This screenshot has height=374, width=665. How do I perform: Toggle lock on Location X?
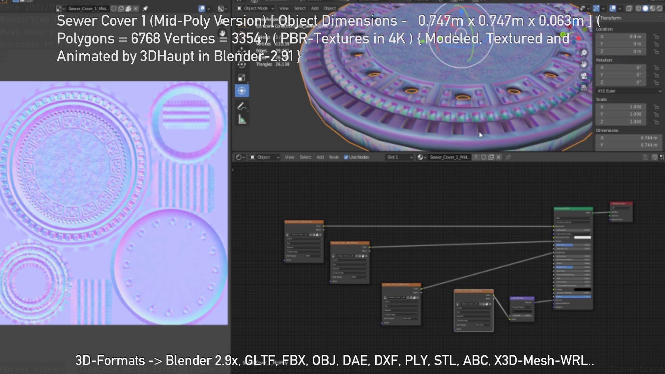coord(656,37)
